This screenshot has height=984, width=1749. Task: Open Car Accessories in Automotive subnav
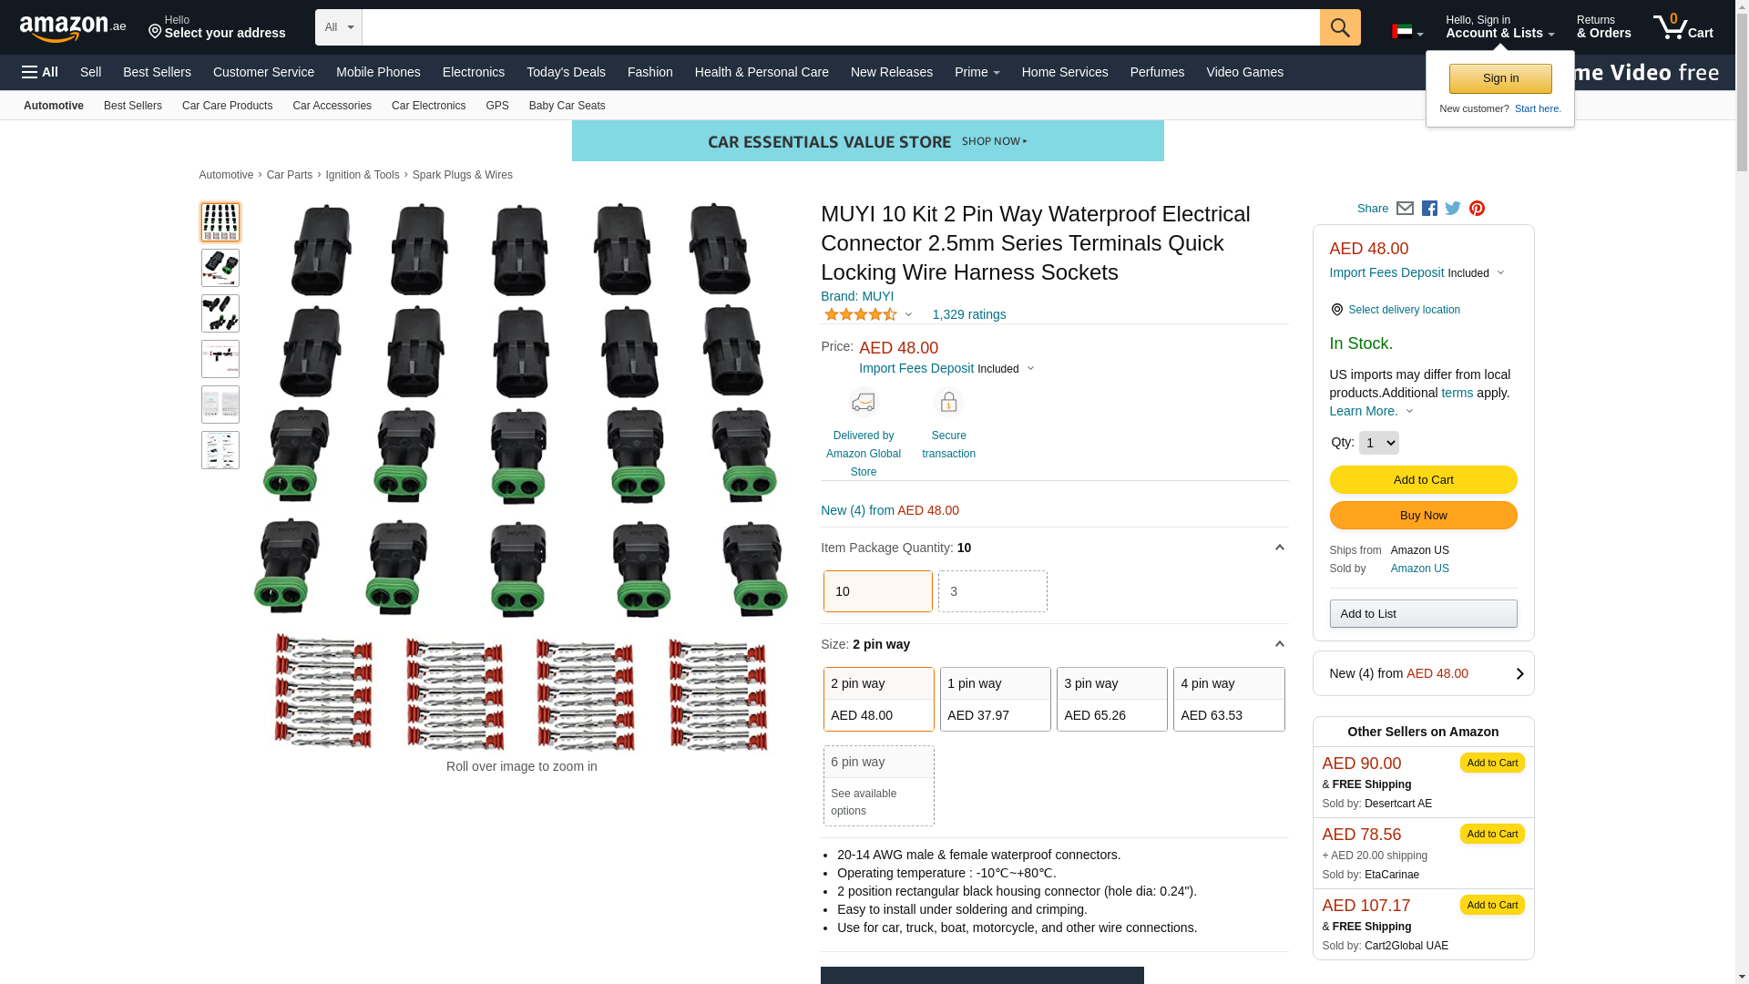pyautogui.click(x=332, y=106)
